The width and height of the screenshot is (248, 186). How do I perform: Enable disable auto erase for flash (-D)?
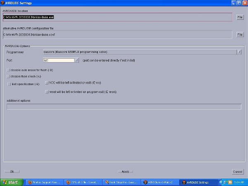coord(8,70)
